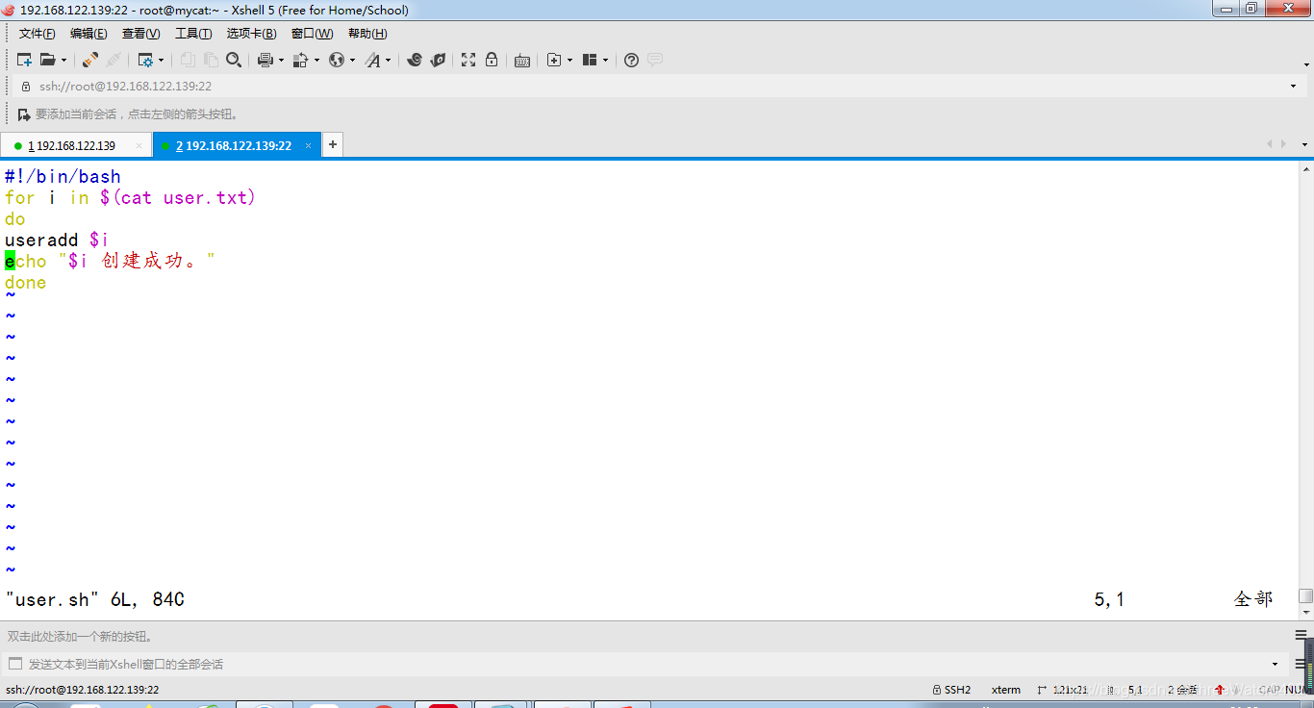1314x708 pixels.
Task: Open the 编辑(E) menu
Action: point(88,34)
